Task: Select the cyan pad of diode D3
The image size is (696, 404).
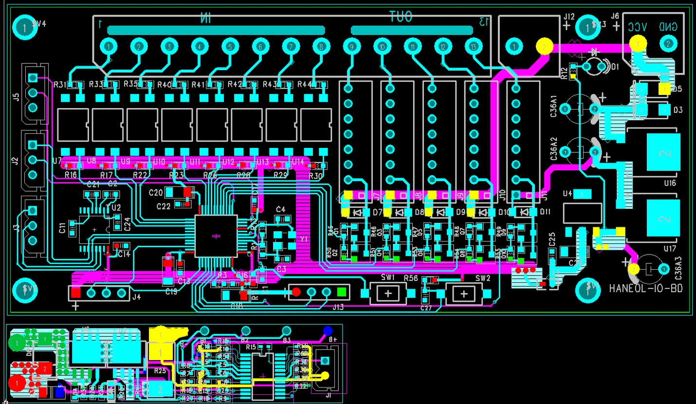Action: pos(664,110)
